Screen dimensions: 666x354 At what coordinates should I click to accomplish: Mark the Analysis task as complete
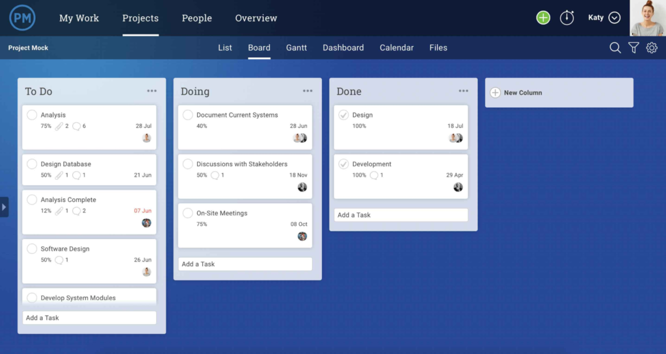32,115
